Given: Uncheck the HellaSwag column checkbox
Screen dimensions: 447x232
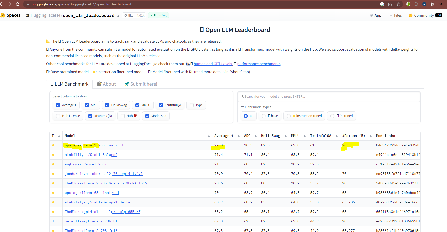Looking at the screenshot, I should coord(107,105).
